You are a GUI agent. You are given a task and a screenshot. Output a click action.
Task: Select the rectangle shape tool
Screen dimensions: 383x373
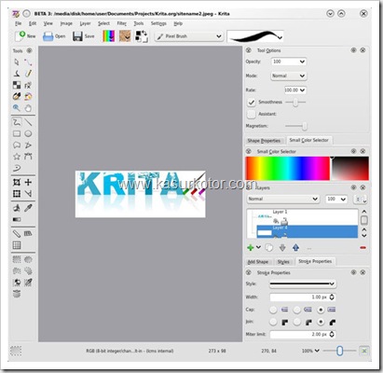(17, 133)
